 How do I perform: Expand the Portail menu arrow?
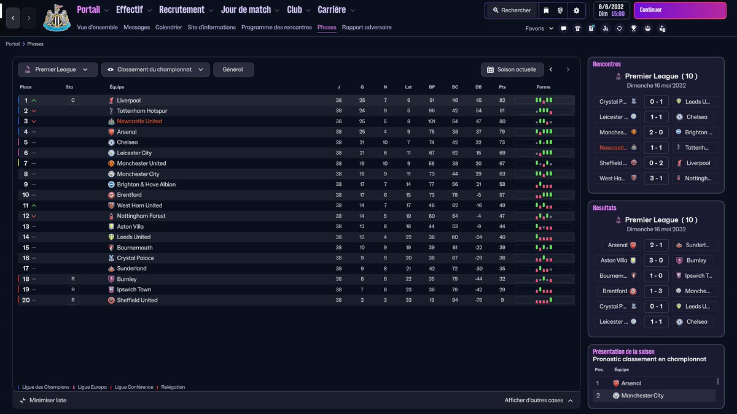pyautogui.click(x=107, y=10)
